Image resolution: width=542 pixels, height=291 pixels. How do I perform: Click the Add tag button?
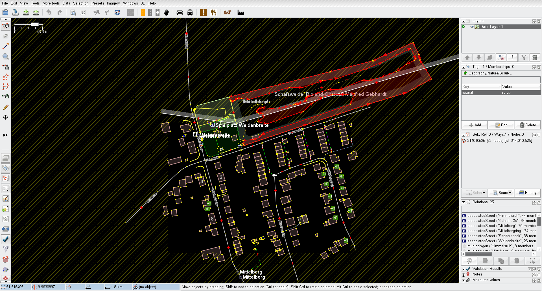point(475,125)
